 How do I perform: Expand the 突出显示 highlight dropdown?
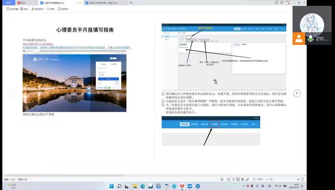(x=38, y=9)
